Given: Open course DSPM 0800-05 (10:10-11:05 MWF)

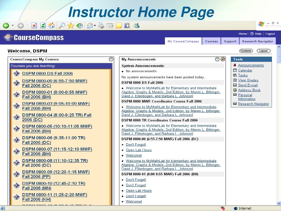Looking at the screenshot, I should [57, 129].
